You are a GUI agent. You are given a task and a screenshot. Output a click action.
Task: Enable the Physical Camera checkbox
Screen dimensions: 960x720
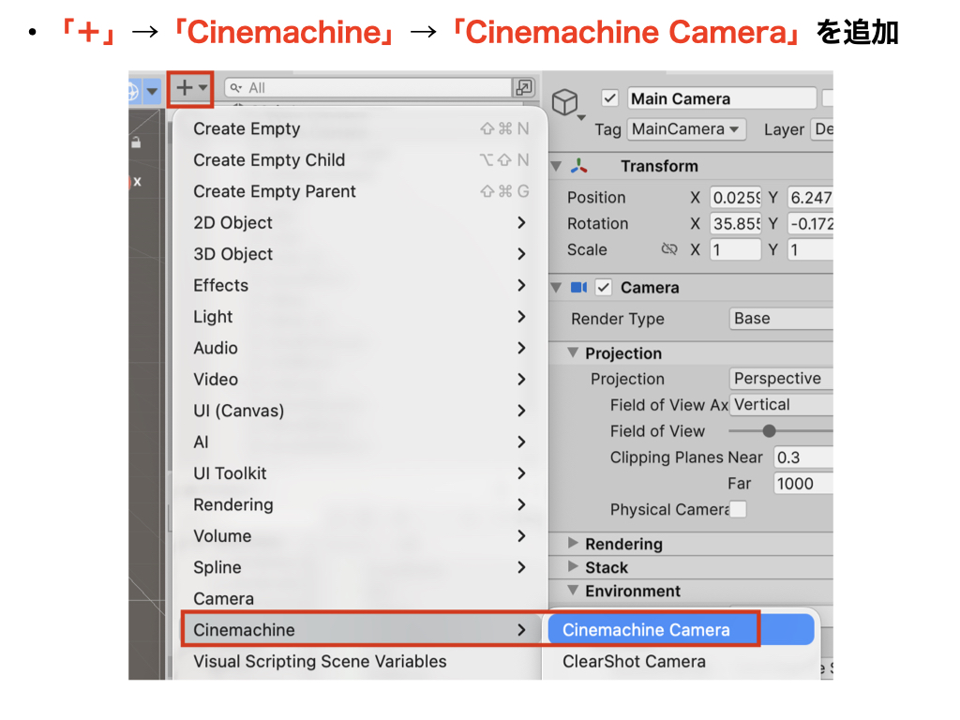[739, 509]
